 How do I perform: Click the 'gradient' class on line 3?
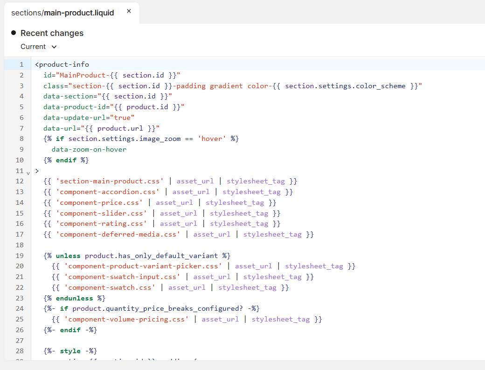226,86
